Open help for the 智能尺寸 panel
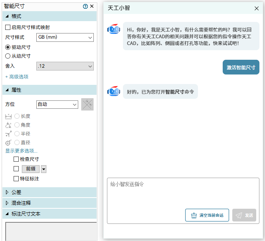Image resolution: width=265 pixels, height=241 pixels. 85,6
